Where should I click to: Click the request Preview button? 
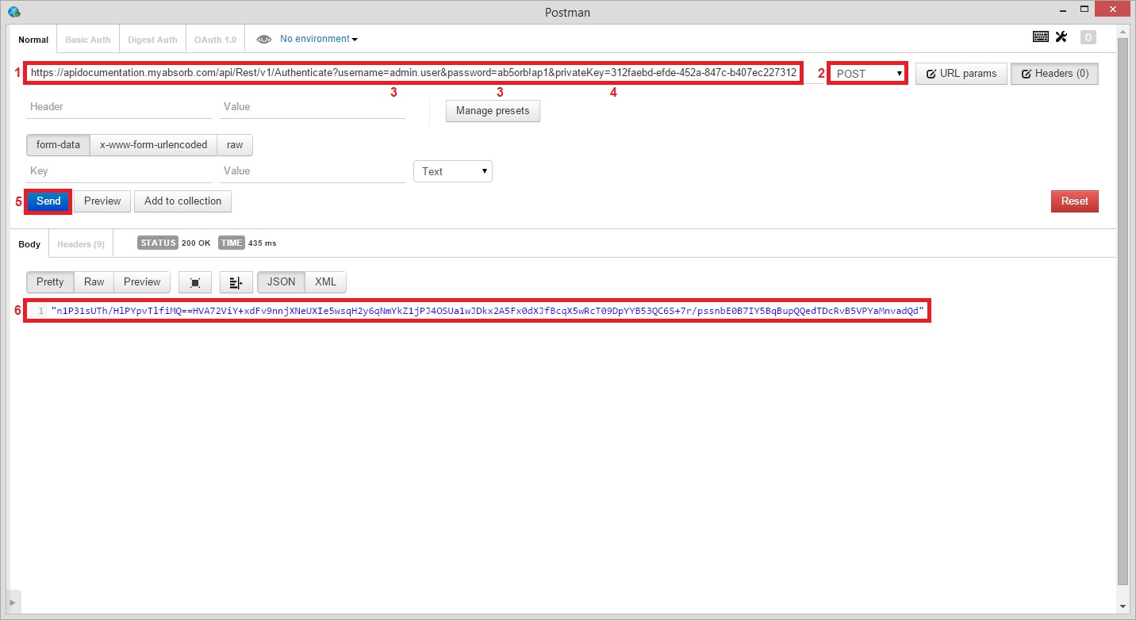[x=102, y=201]
